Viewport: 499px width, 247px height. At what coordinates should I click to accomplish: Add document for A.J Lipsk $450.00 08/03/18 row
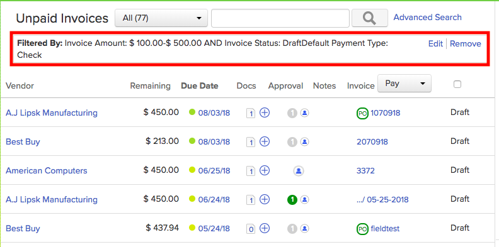265,113
